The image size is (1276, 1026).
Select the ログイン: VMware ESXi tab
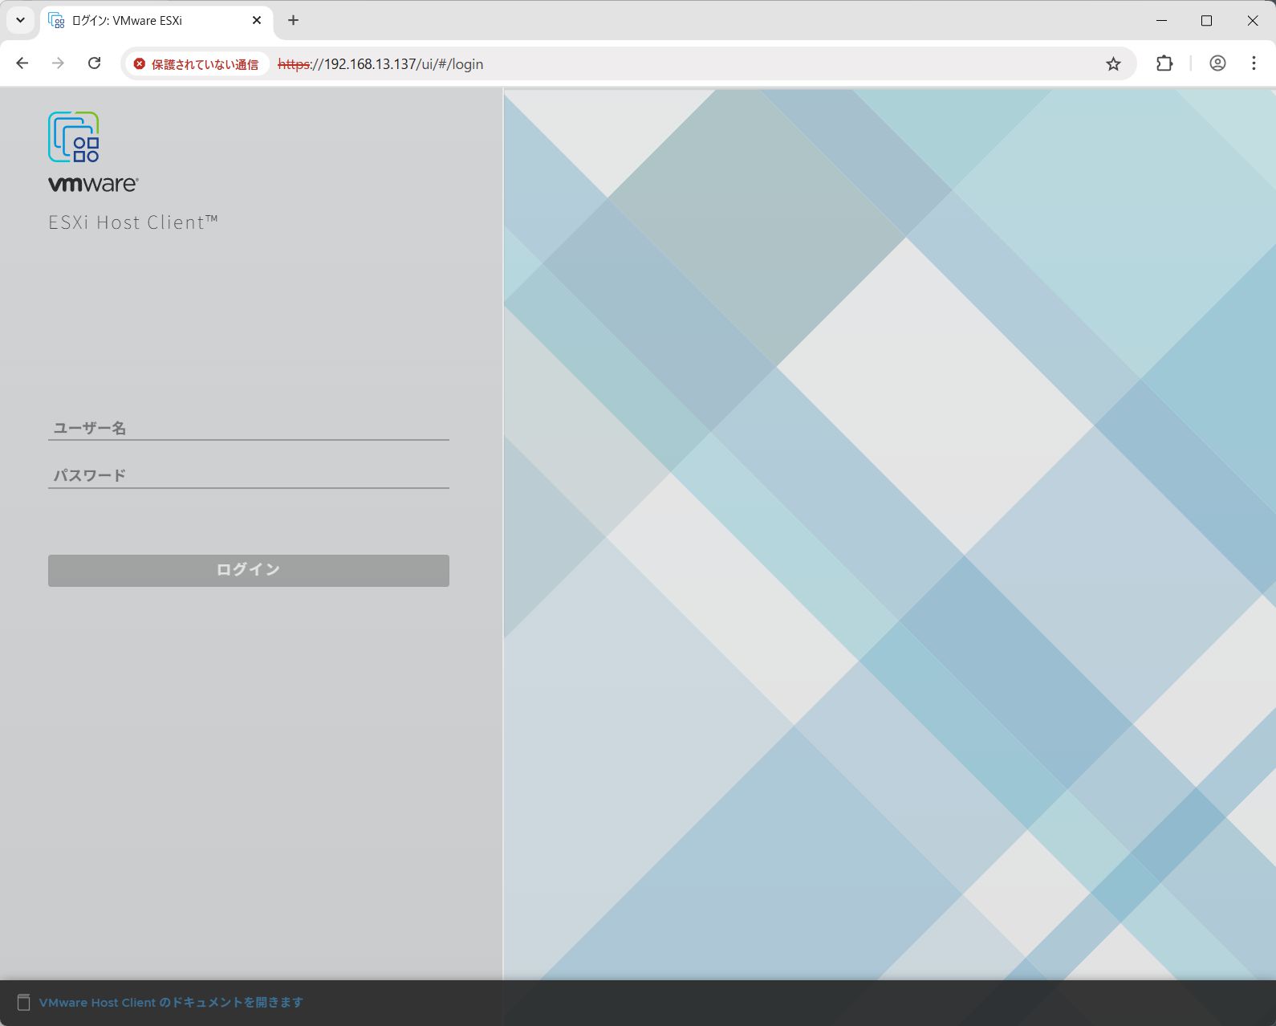click(x=156, y=21)
